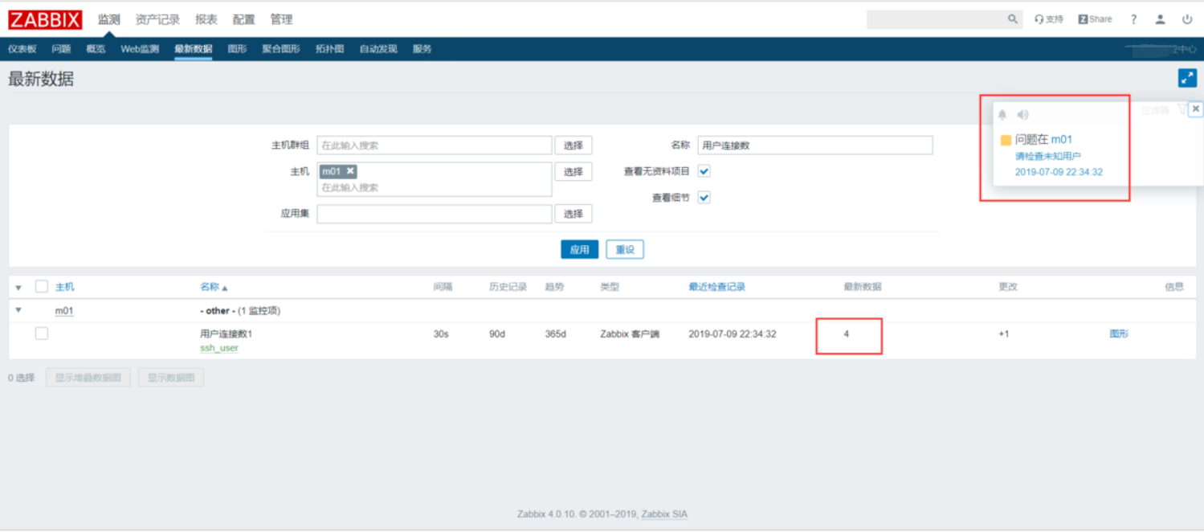Remove the m01 host tag
This screenshot has width=1204, height=532.
[x=350, y=171]
